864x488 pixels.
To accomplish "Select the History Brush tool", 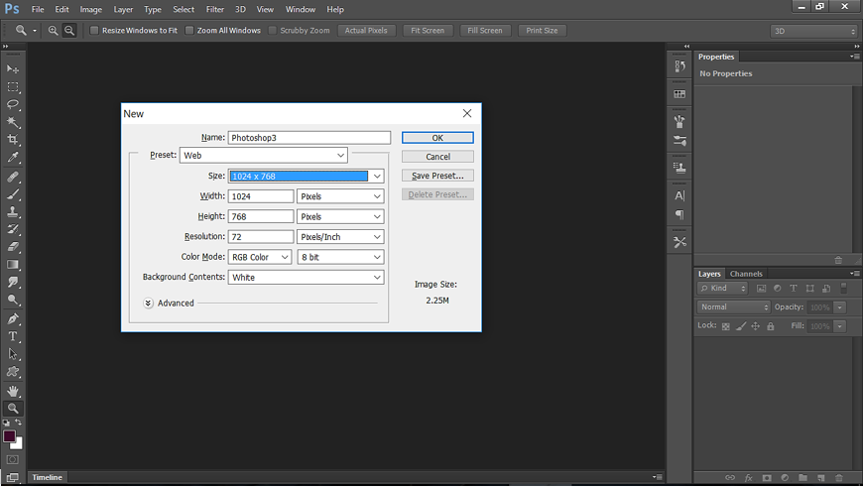I will [x=13, y=229].
